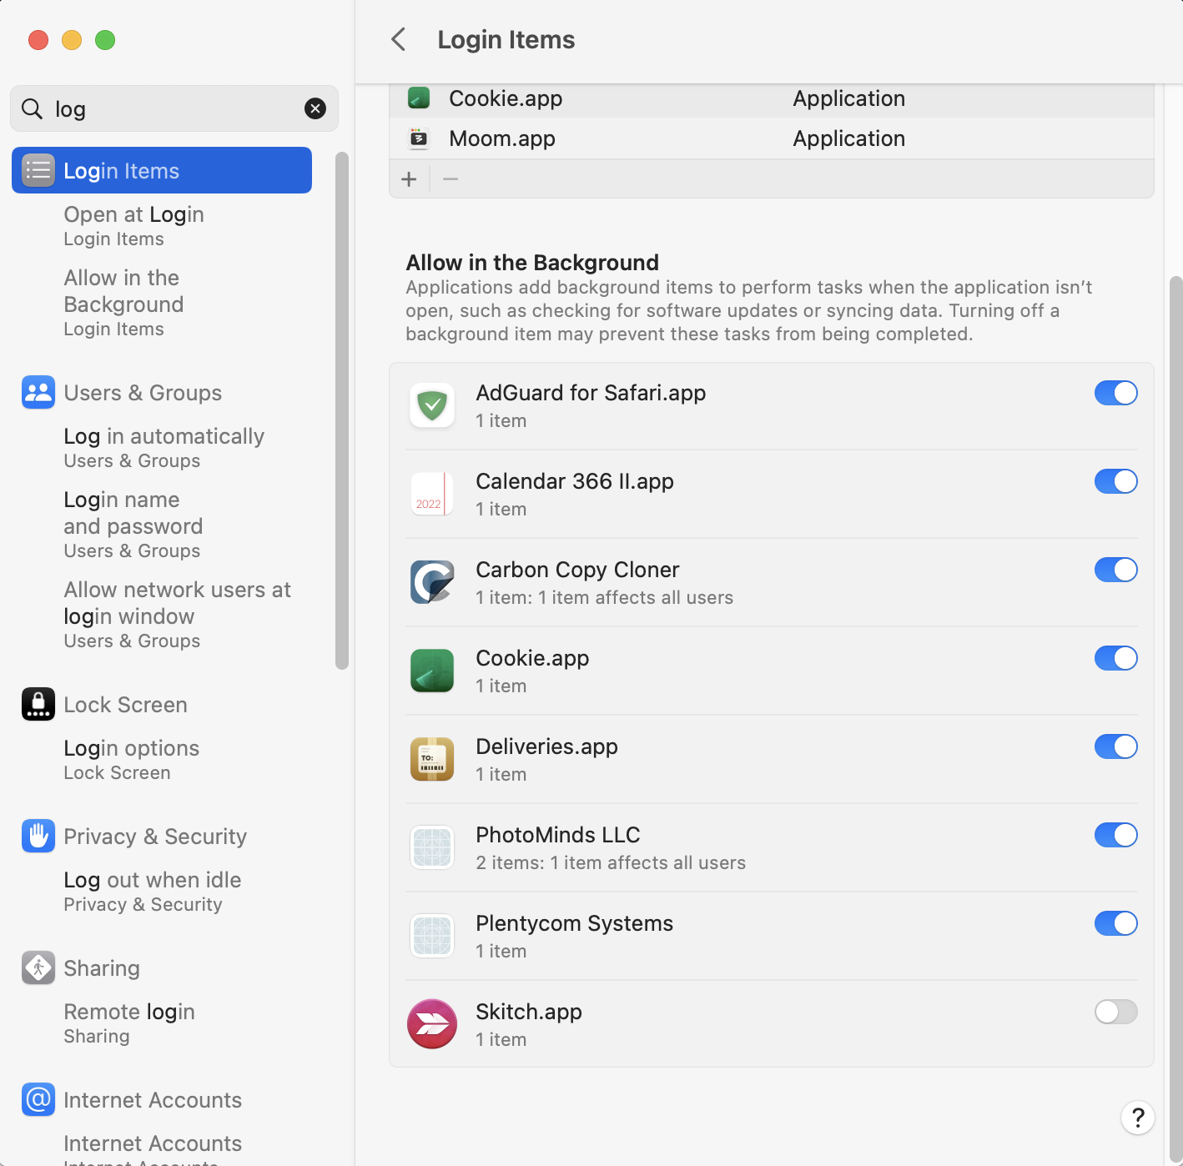The height and width of the screenshot is (1166, 1183).
Task: Disable Deliveries.app background toggle
Action: click(1116, 746)
